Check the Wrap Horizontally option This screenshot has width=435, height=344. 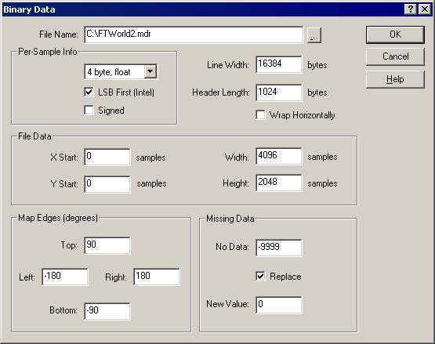point(260,115)
